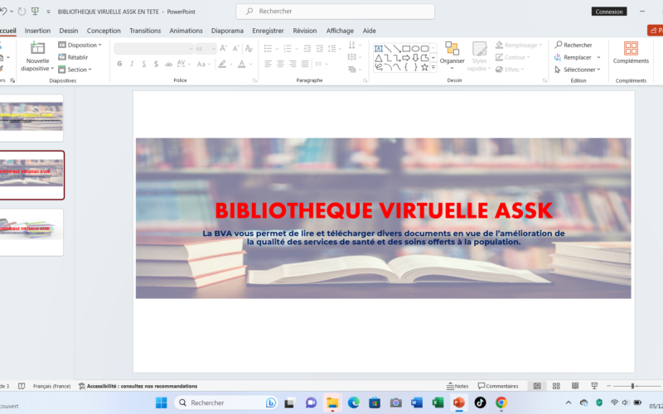Justify the text

click(x=305, y=64)
